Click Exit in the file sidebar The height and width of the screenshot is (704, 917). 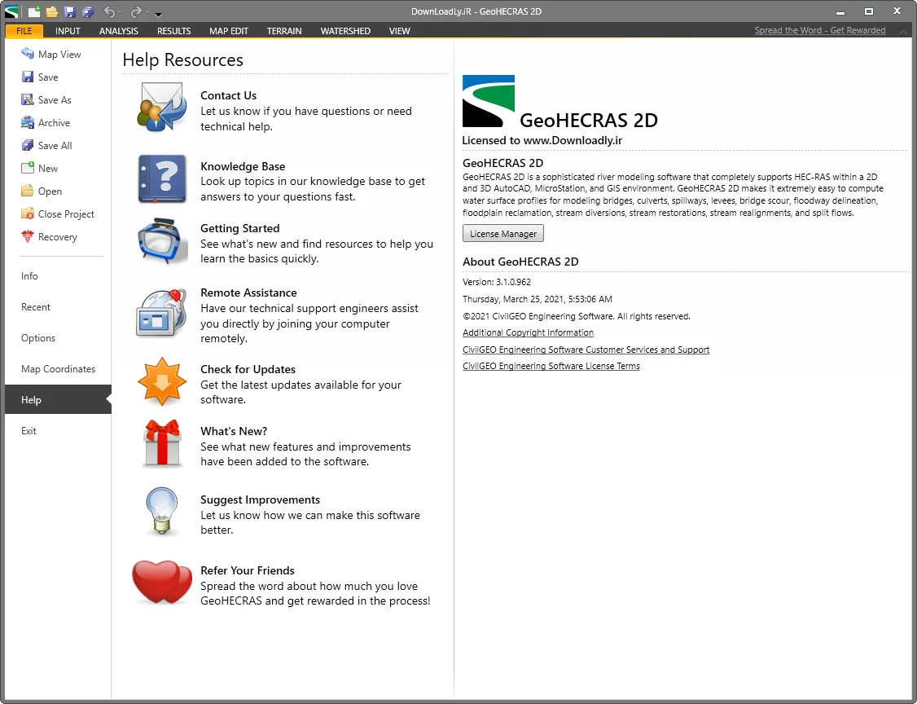[x=29, y=431]
